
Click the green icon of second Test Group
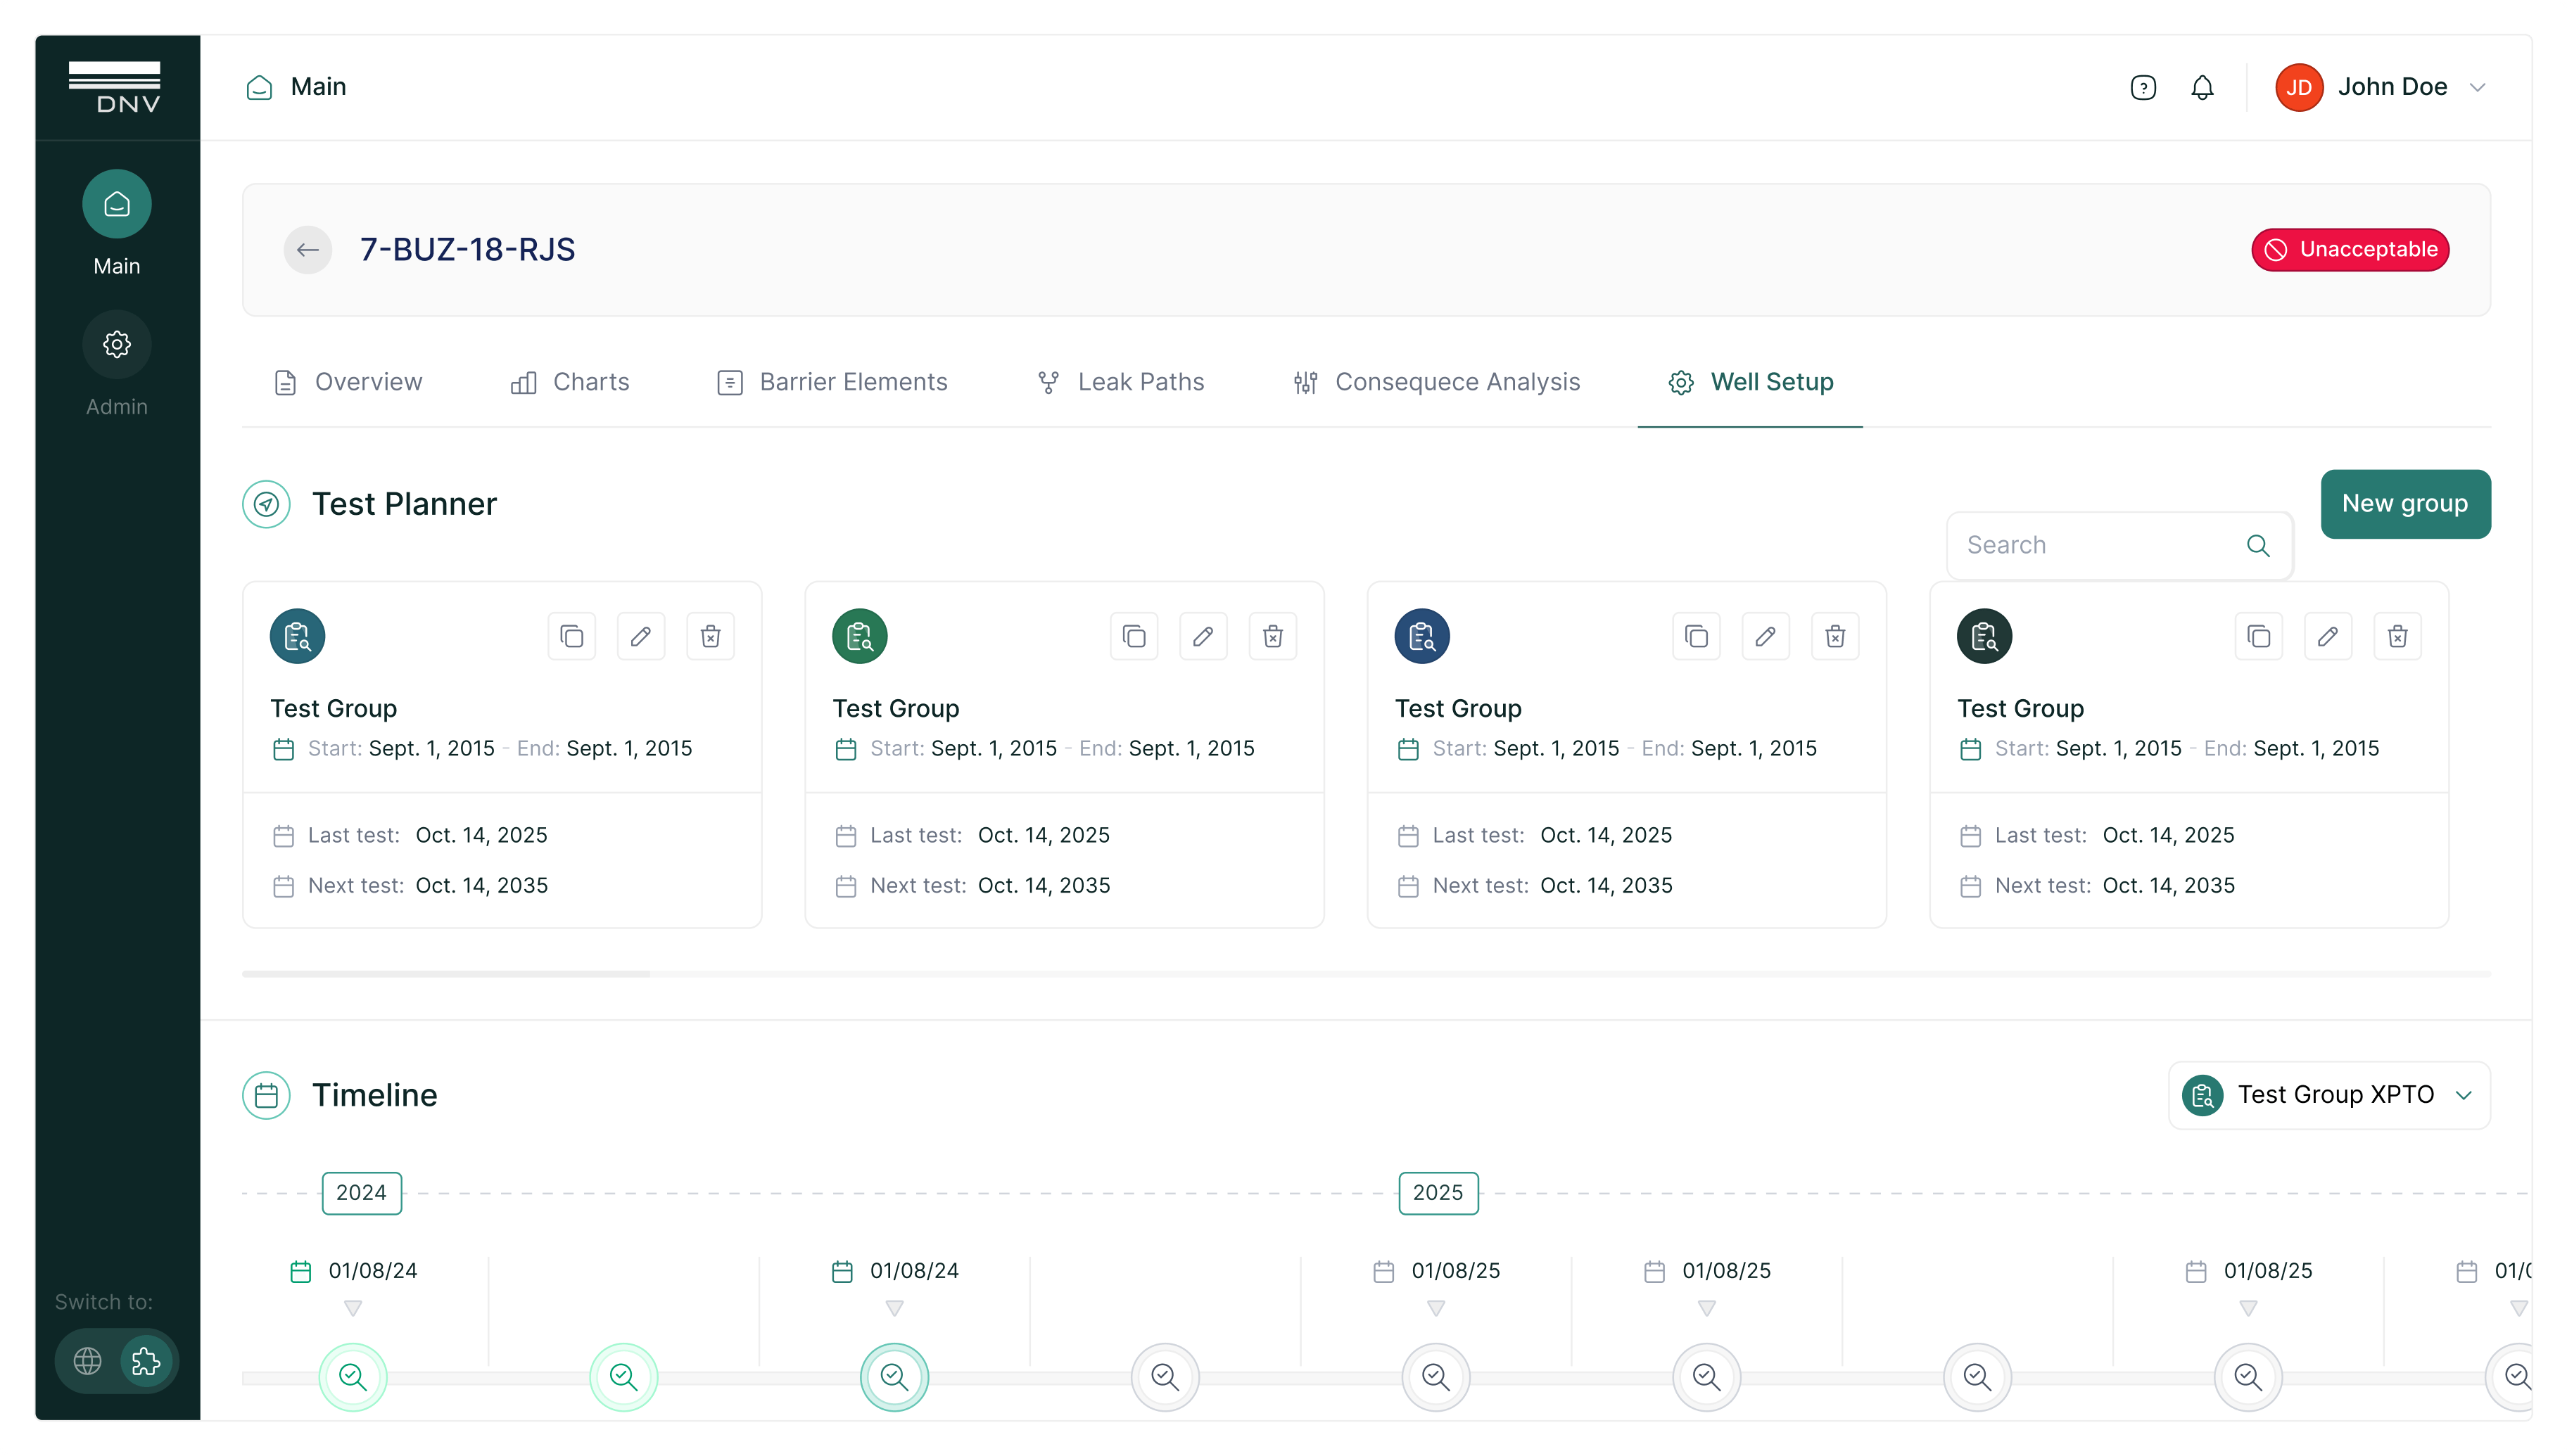point(859,636)
